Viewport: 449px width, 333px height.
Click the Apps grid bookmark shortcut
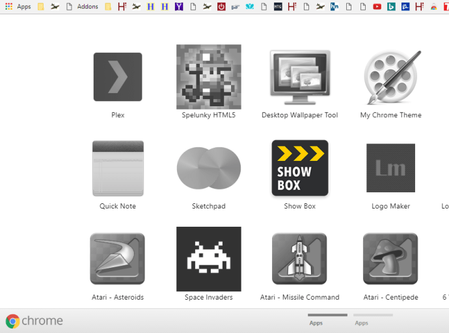(x=18, y=7)
